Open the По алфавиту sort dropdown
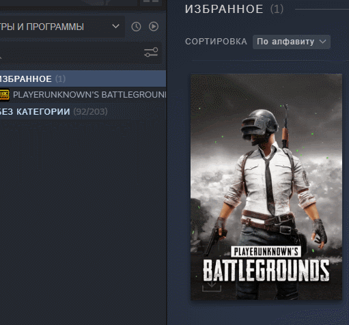 click(292, 42)
